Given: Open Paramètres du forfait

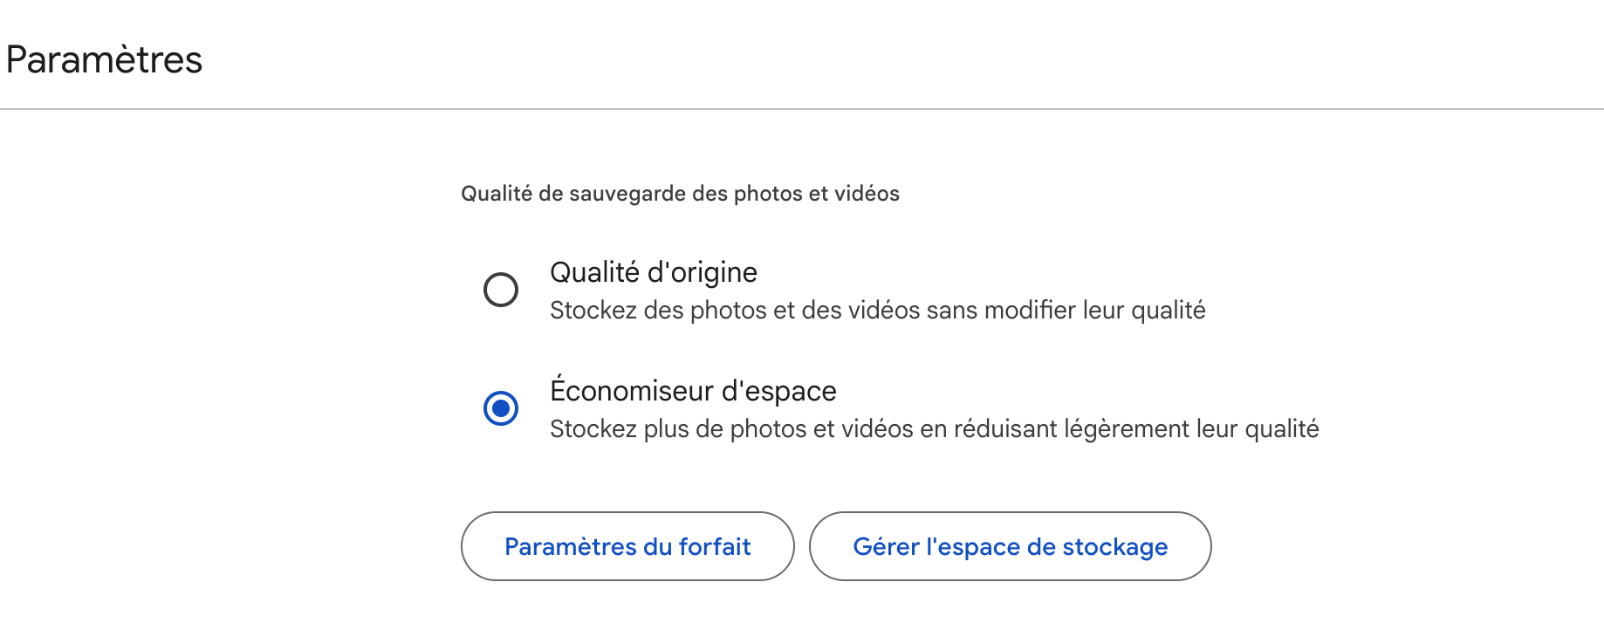Looking at the screenshot, I should pos(627,546).
